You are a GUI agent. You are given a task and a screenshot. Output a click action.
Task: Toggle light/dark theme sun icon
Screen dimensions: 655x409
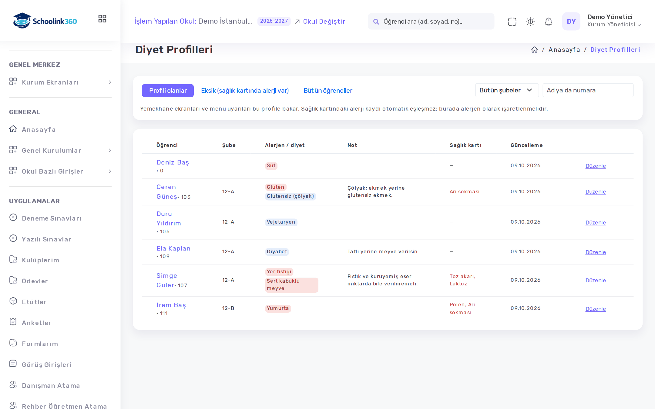pyautogui.click(x=530, y=22)
